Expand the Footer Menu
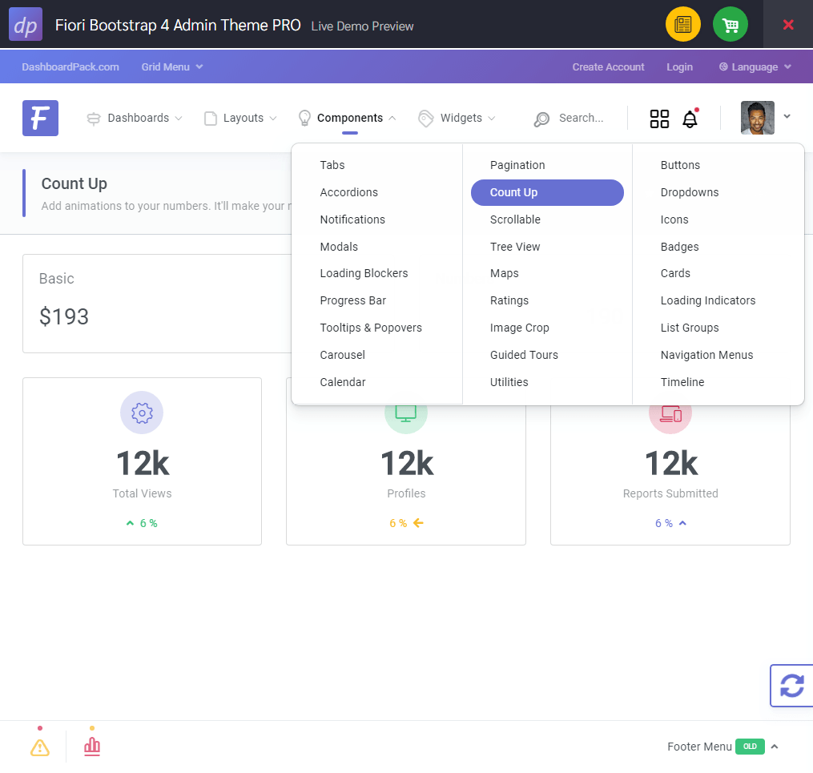 (722, 747)
